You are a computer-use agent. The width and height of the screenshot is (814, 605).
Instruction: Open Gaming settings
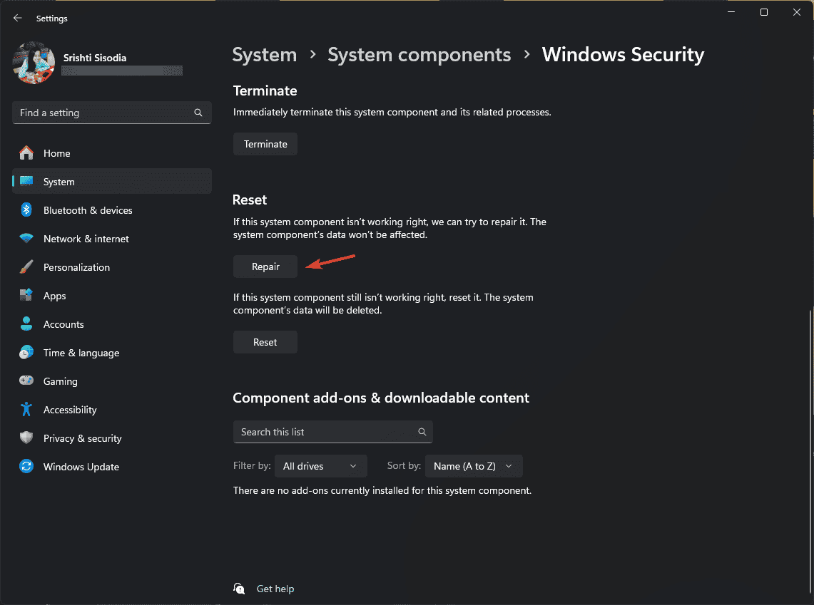[x=111, y=381]
